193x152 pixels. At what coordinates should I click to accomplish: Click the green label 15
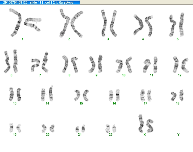coord(81,103)
